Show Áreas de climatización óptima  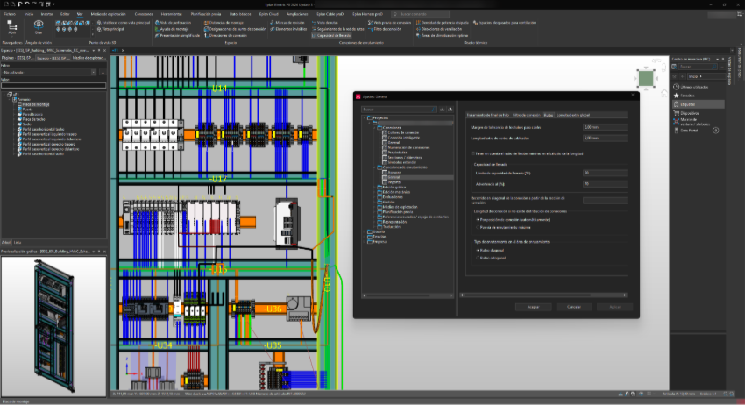pos(442,36)
